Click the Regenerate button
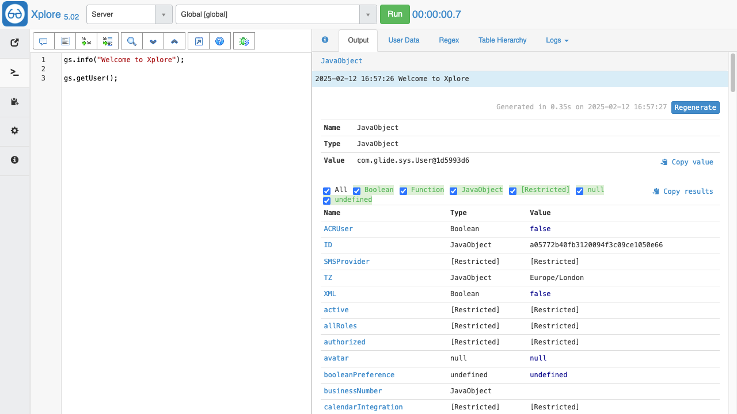737x414 pixels. [695, 108]
